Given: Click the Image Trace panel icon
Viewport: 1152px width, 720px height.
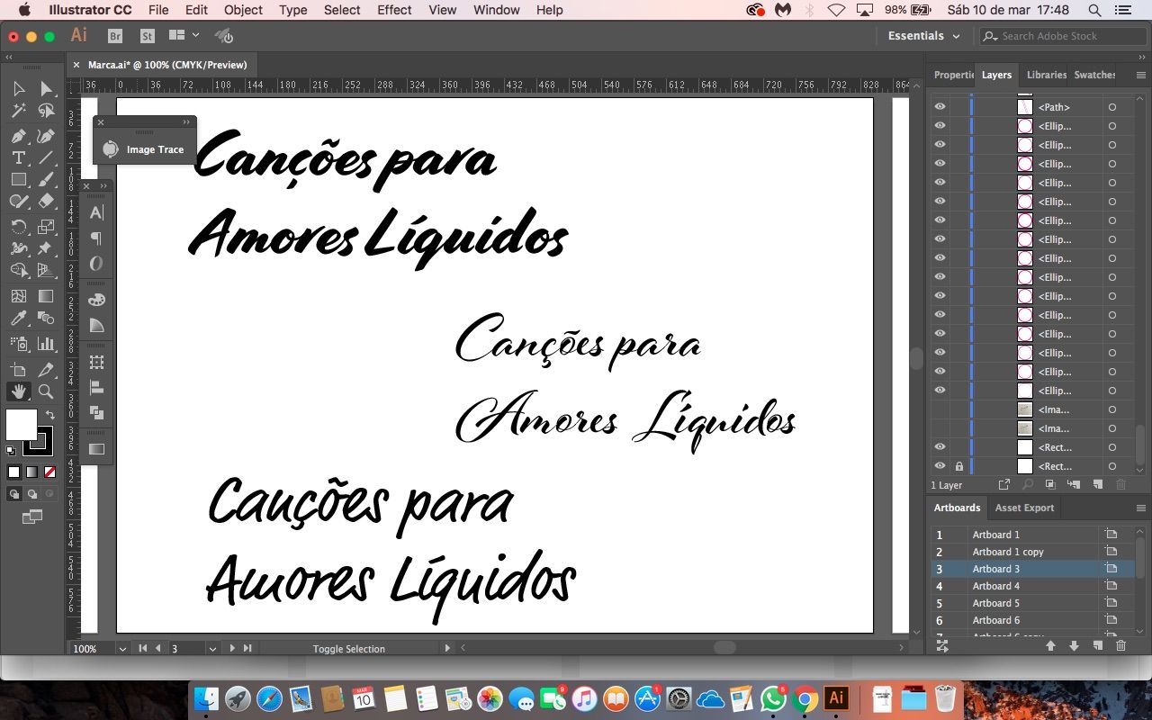Looking at the screenshot, I should 111,149.
